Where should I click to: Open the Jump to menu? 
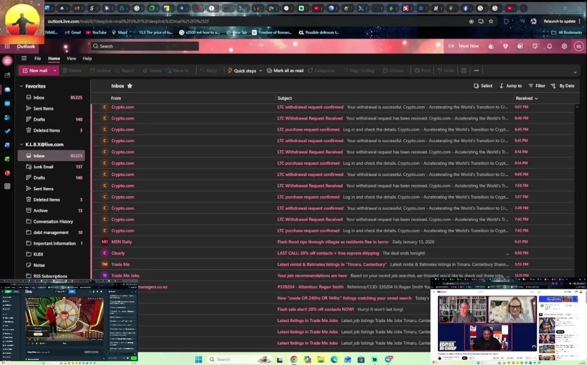tap(510, 86)
